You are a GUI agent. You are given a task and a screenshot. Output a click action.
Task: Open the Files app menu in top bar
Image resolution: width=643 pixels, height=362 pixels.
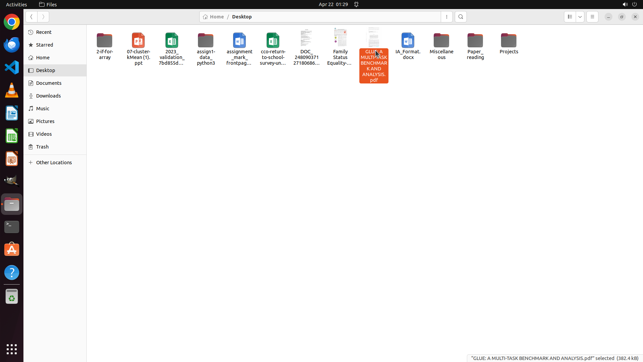48,4
